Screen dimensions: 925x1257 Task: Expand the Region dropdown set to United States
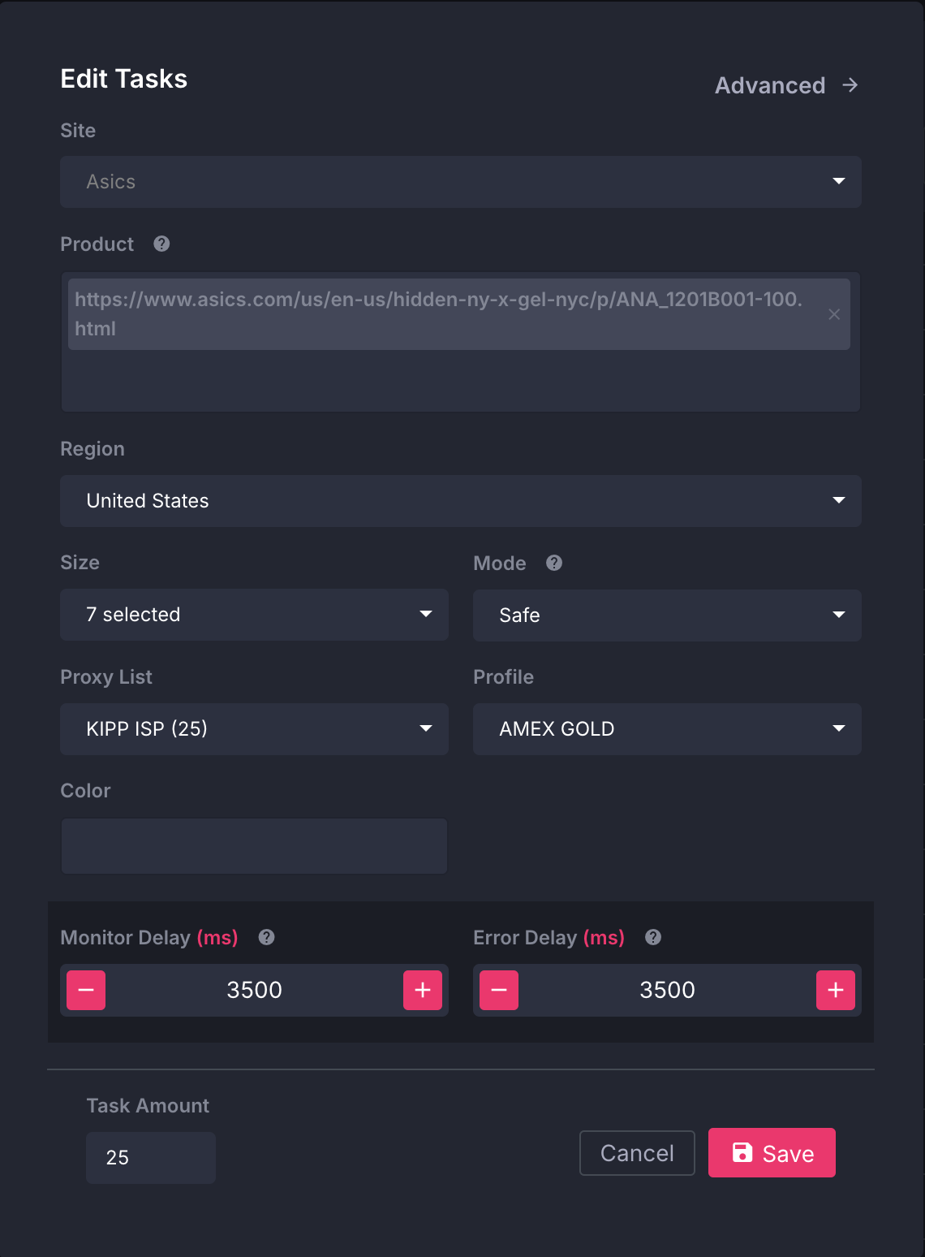point(460,501)
